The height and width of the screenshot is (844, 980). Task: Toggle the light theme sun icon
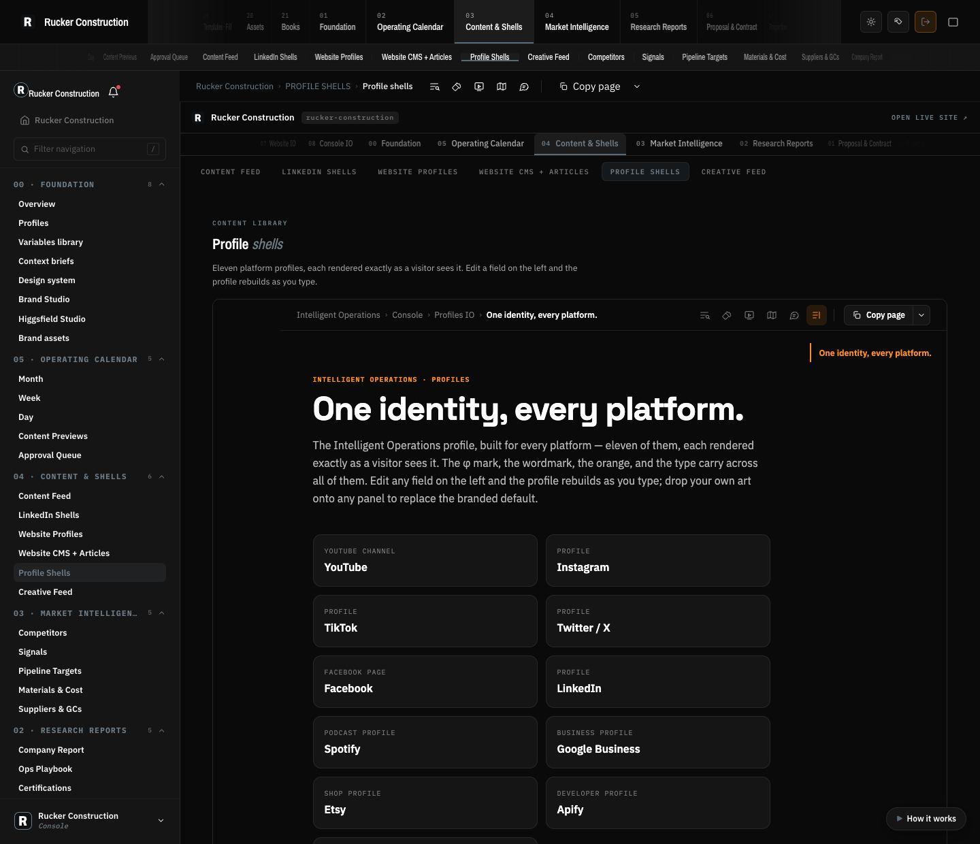[x=871, y=22]
